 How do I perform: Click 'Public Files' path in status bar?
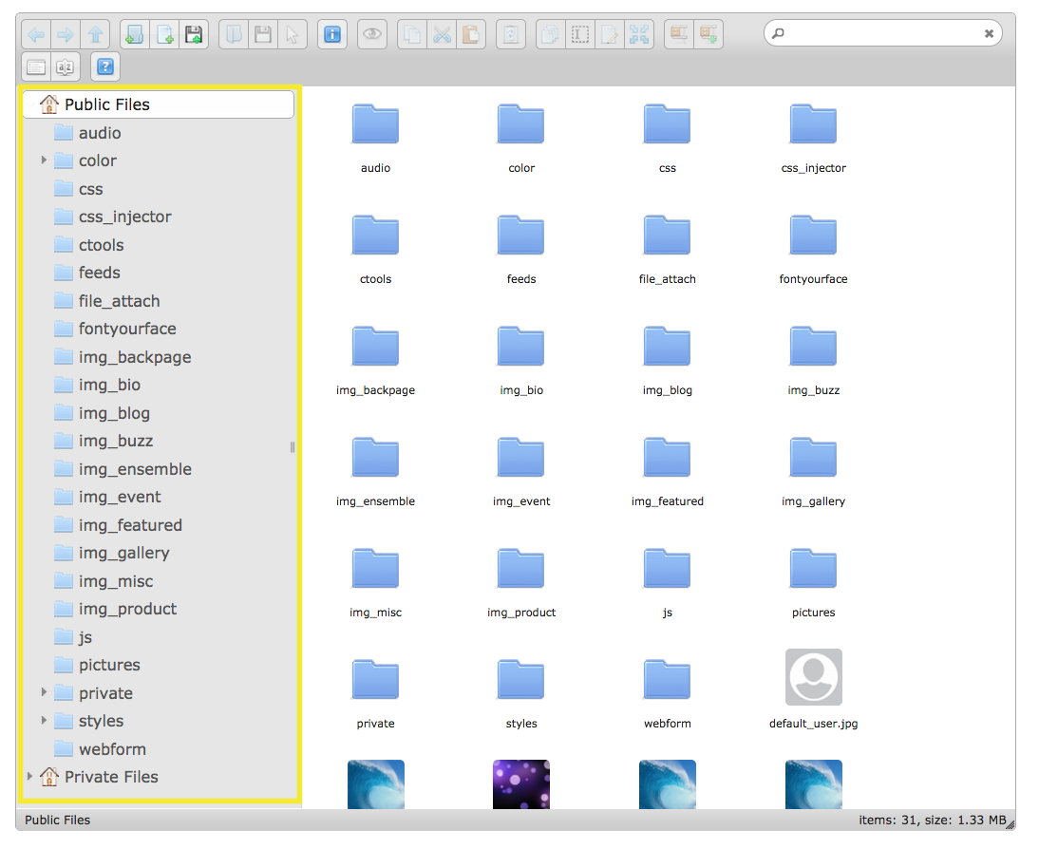(58, 820)
